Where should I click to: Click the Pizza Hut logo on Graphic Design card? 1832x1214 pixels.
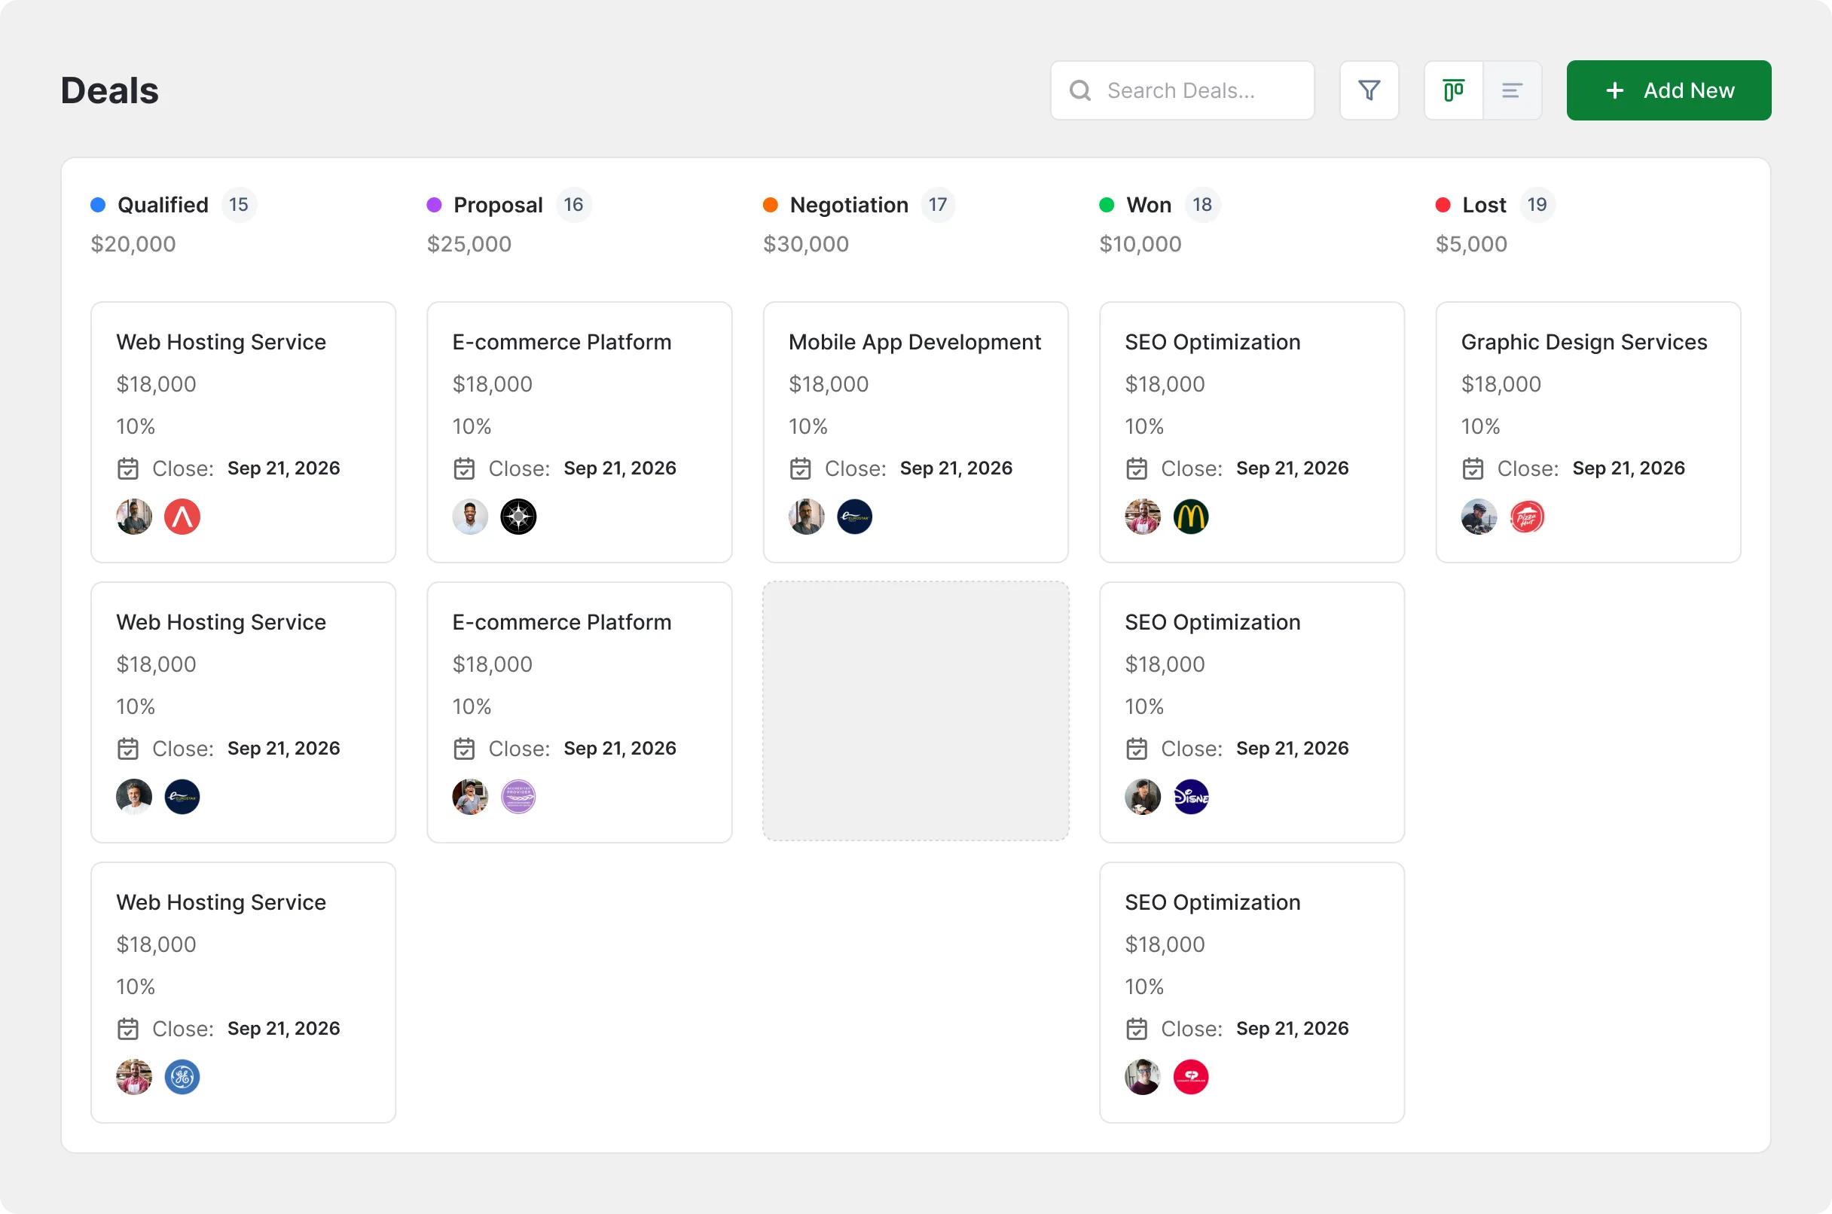click(1527, 517)
